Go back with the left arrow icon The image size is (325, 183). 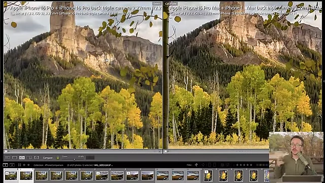[24, 165]
